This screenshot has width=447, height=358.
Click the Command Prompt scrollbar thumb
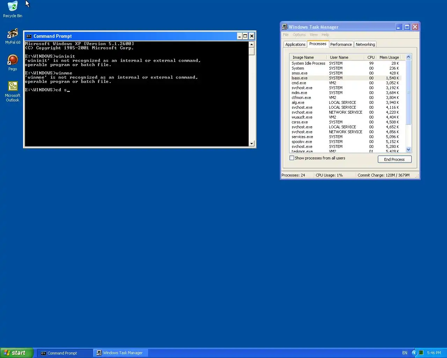coord(251,51)
